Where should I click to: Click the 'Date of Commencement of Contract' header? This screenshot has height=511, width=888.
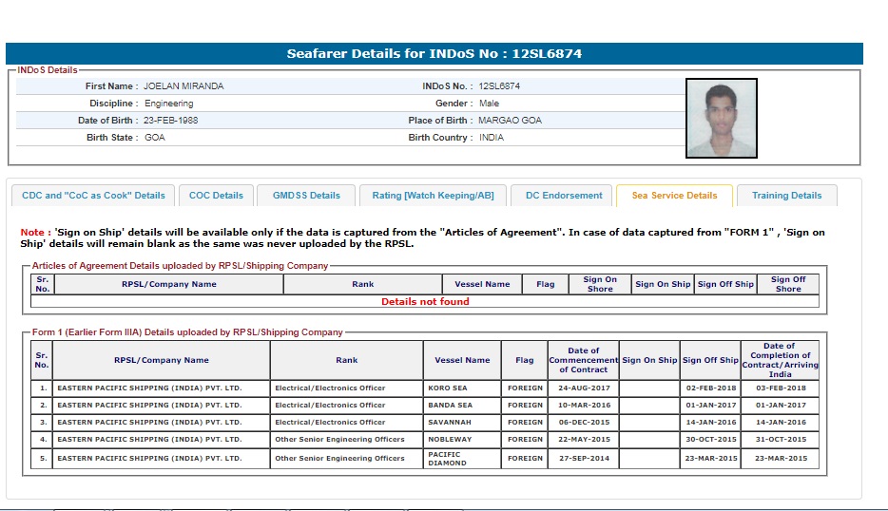pos(583,360)
